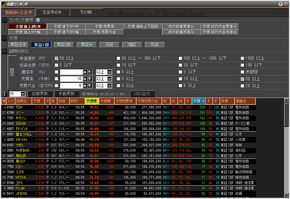Click the 騰落率 value input field
The width and height of the screenshot is (290, 199).
[x=71, y=72]
